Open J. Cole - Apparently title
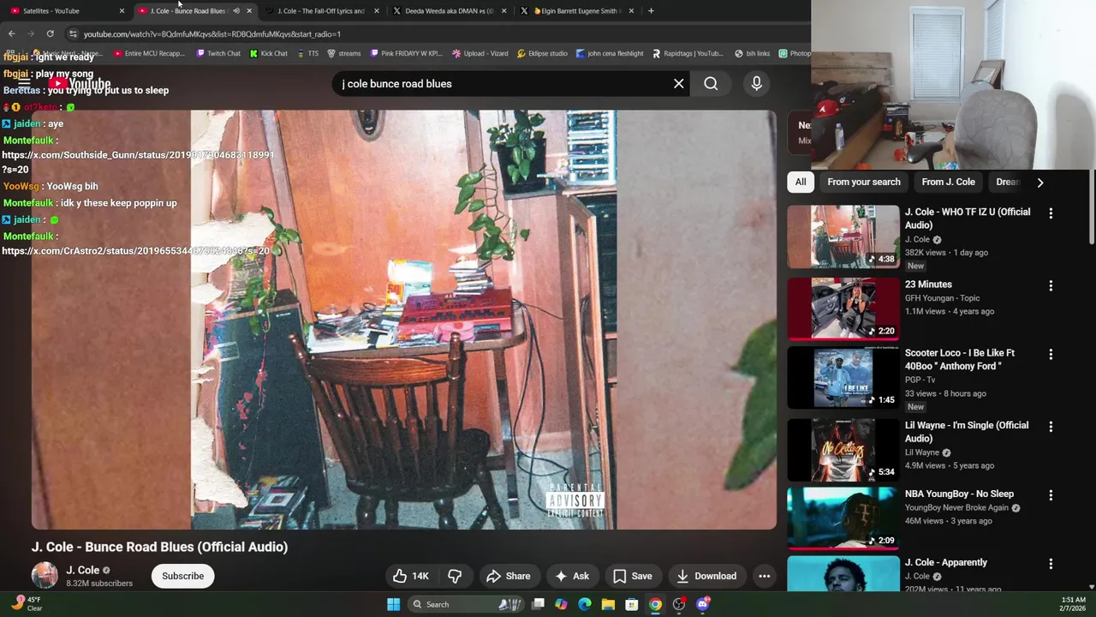1096x617 pixels. click(946, 562)
